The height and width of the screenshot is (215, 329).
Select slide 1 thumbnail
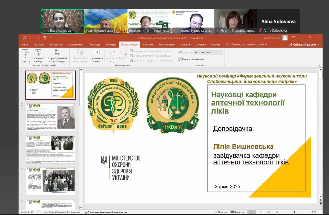pyautogui.click(x=50, y=85)
